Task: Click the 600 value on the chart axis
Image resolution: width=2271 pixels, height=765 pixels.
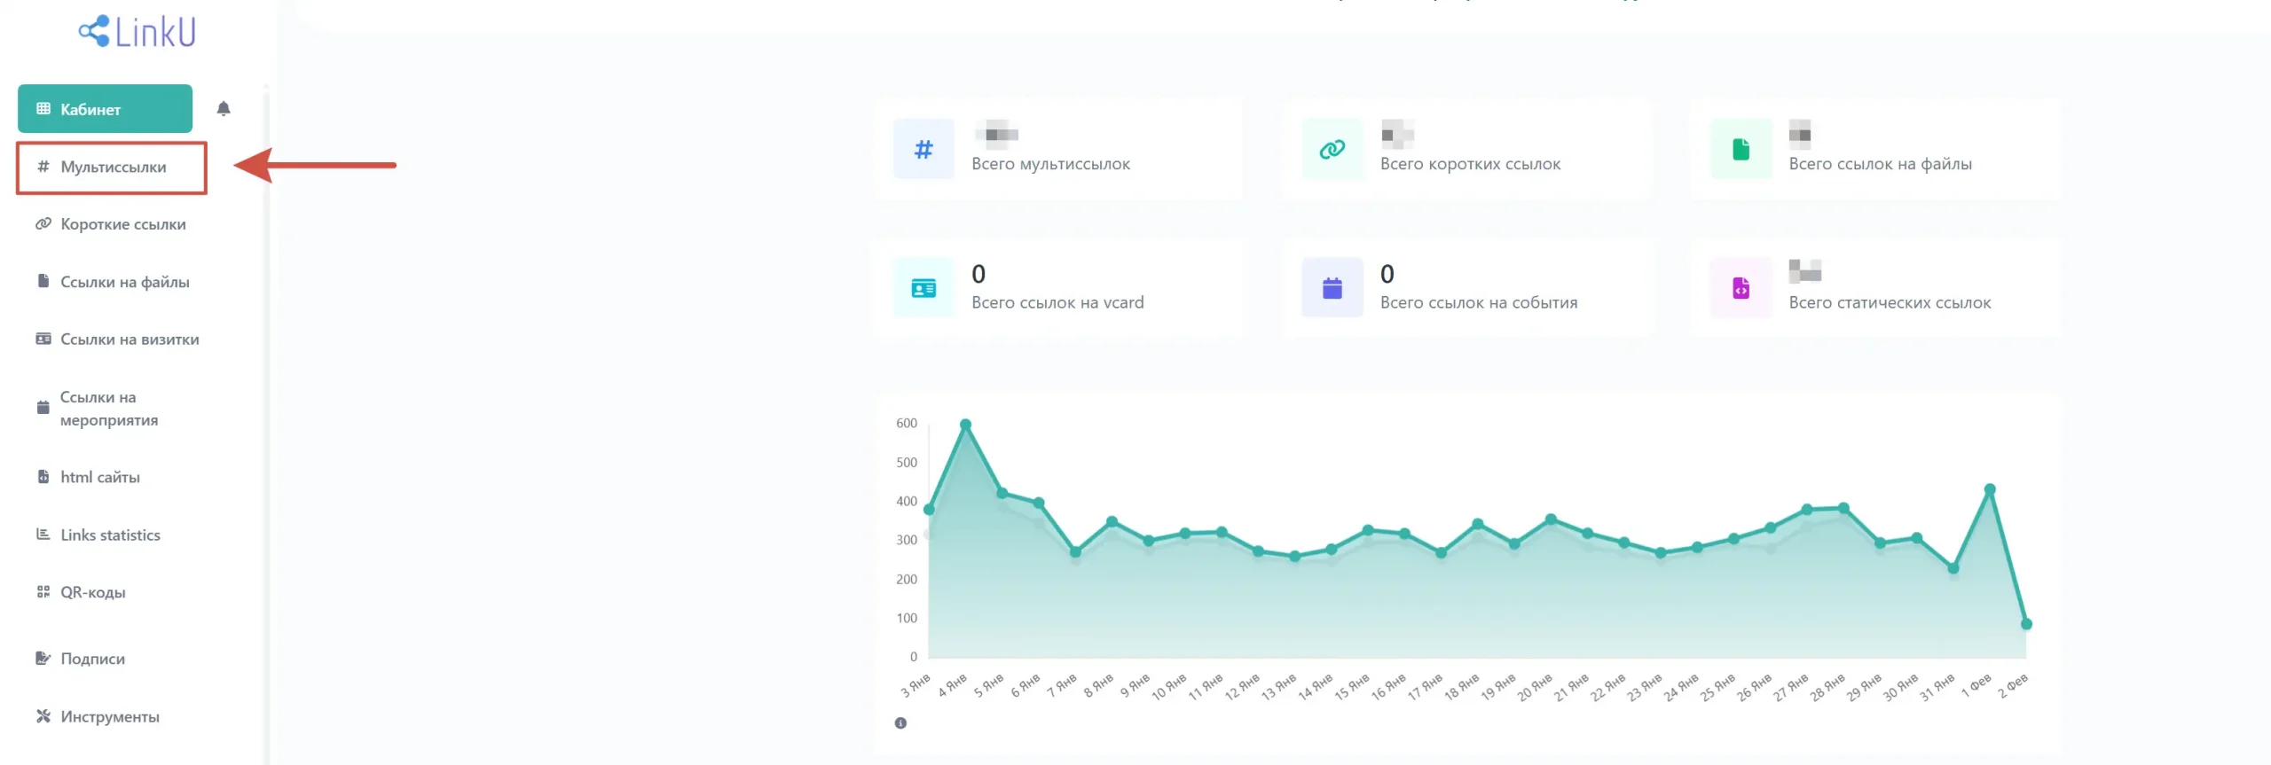Action: pos(906,424)
